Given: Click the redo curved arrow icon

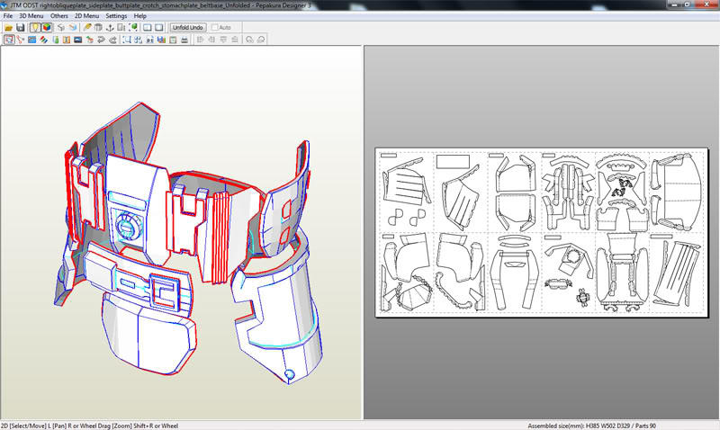Looking at the screenshot, I should coord(112,40).
